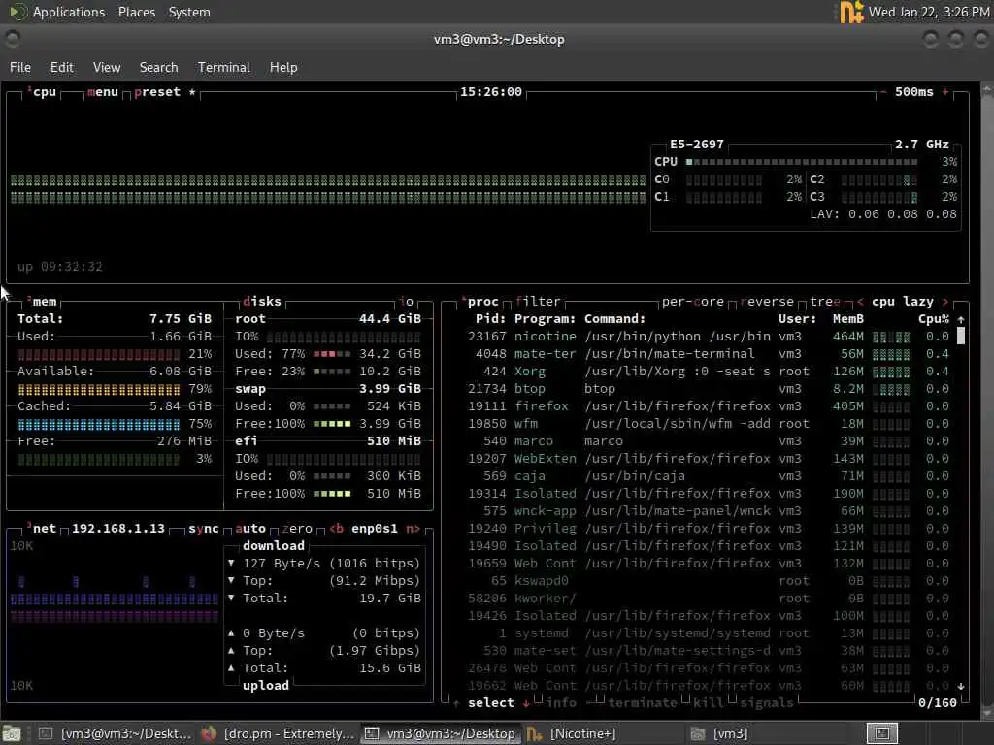Click the IP address 192.168.1.13
The image size is (994, 745).
pos(117,529)
